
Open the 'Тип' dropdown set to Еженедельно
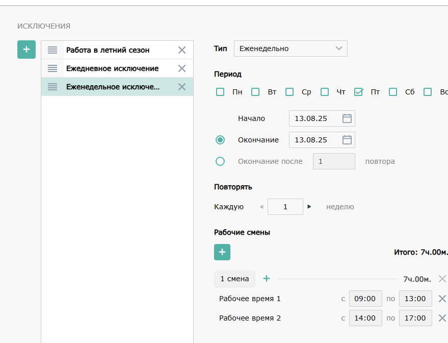(290, 48)
